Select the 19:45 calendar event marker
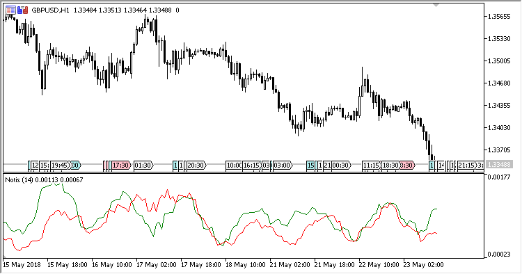The height and width of the screenshot is (274, 522). [x=60, y=166]
